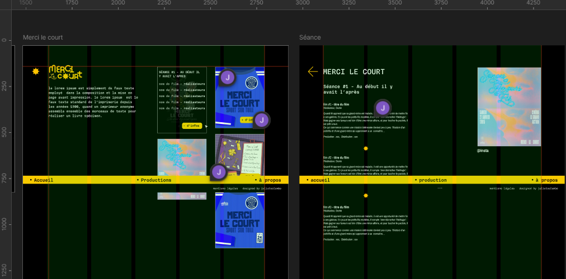
Task: Click the '@insta' link below the poster
Action: point(483,151)
